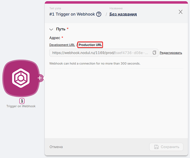Click the #1 Trigger on Webhook title
190x158 pixels.
point(72,14)
